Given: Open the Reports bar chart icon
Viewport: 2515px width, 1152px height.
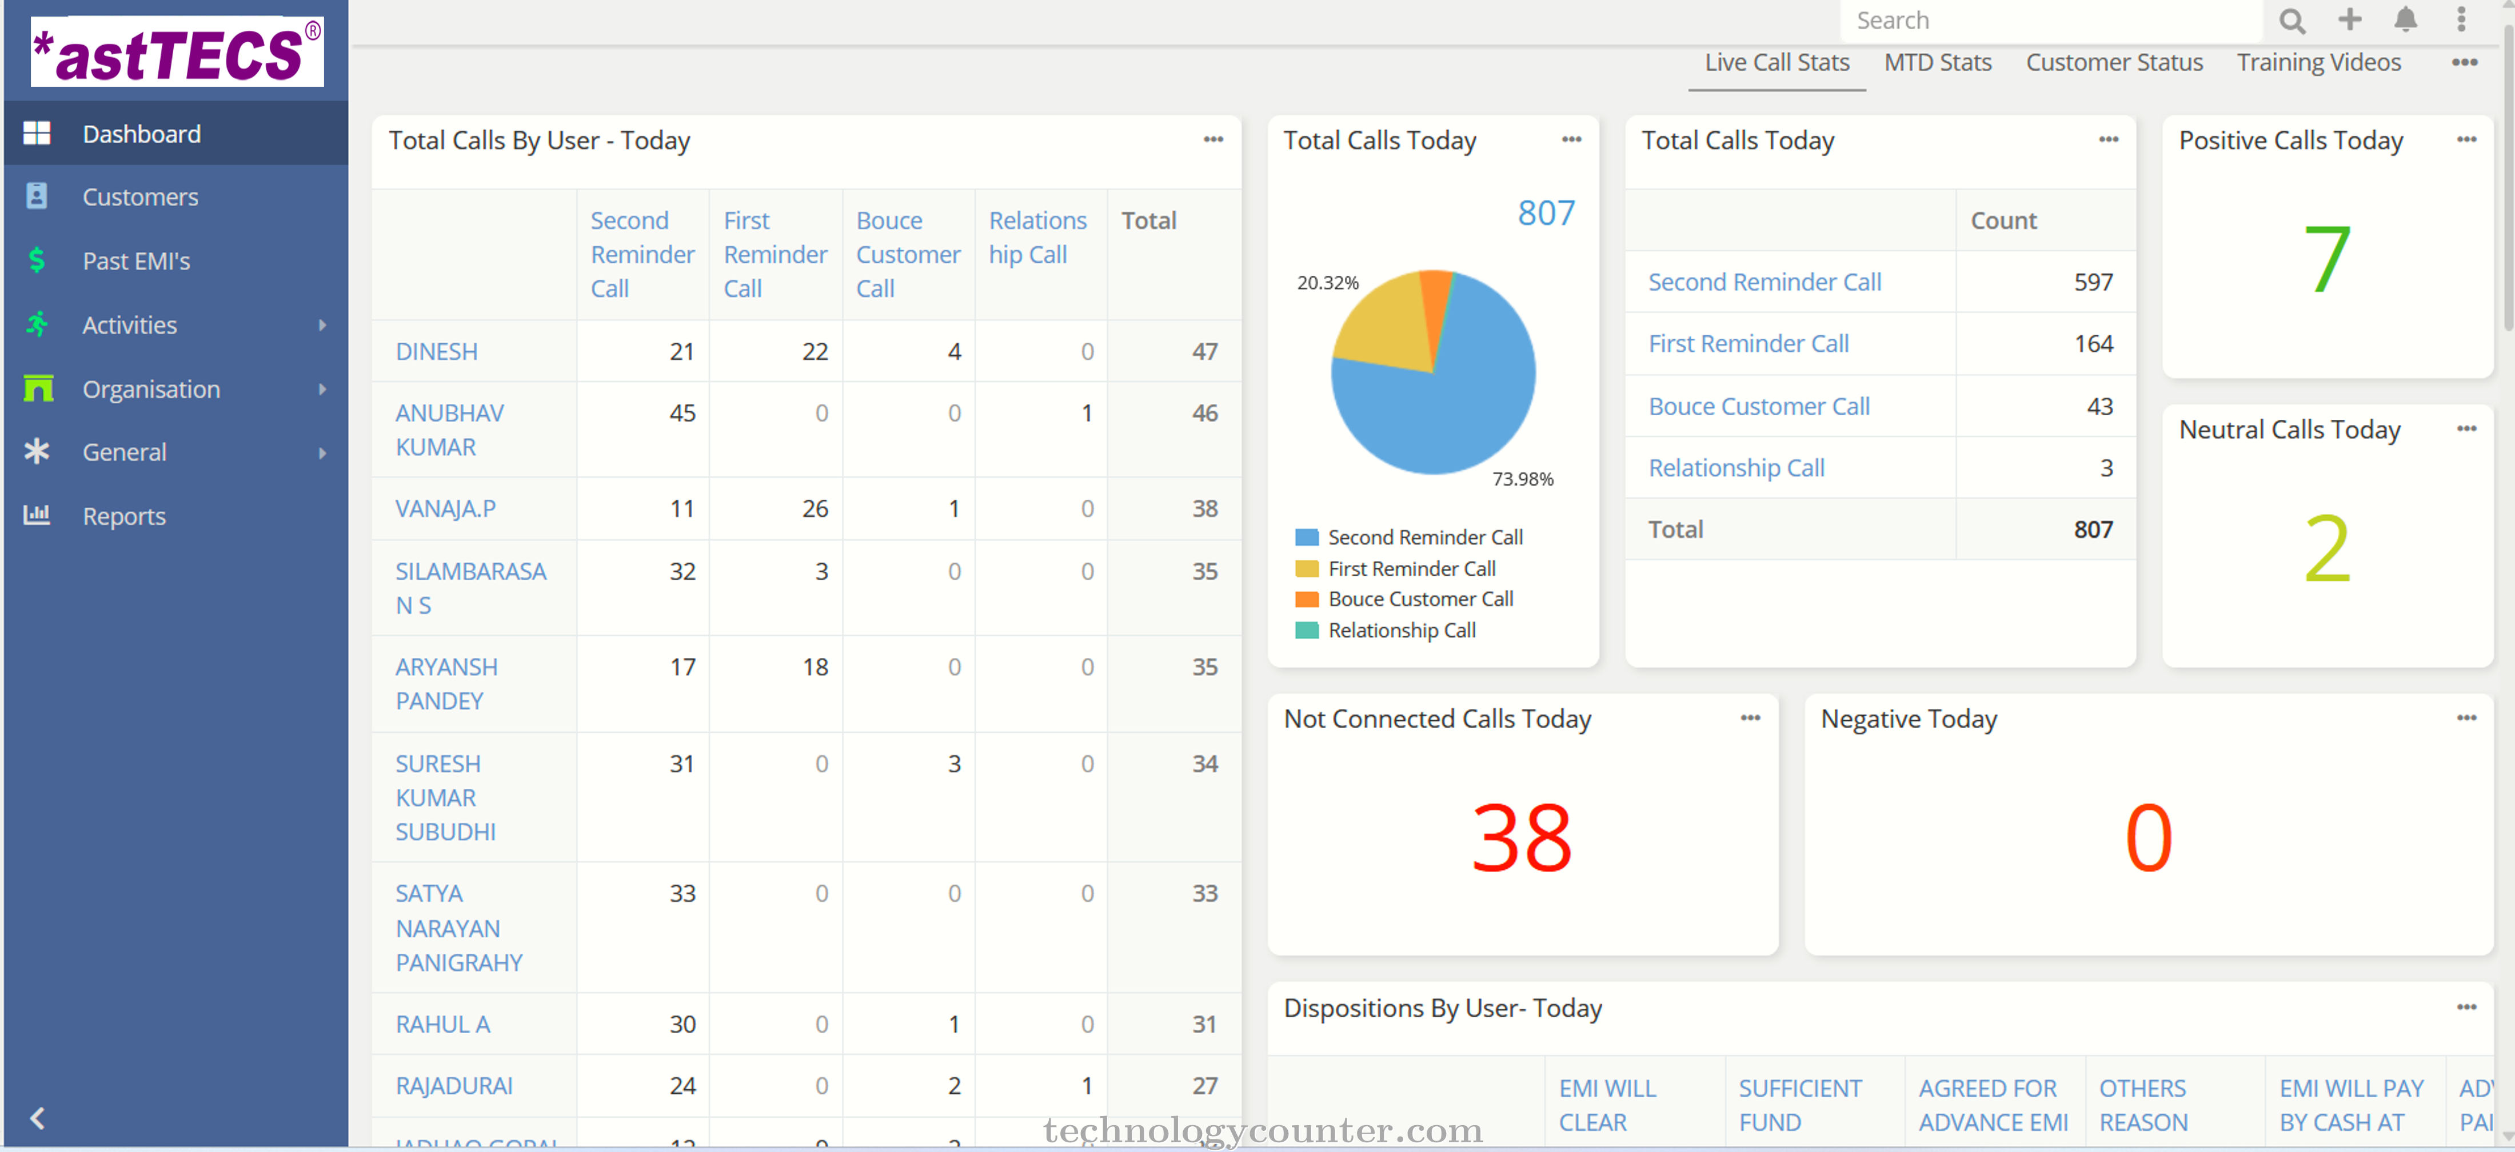Looking at the screenshot, I should (x=36, y=514).
